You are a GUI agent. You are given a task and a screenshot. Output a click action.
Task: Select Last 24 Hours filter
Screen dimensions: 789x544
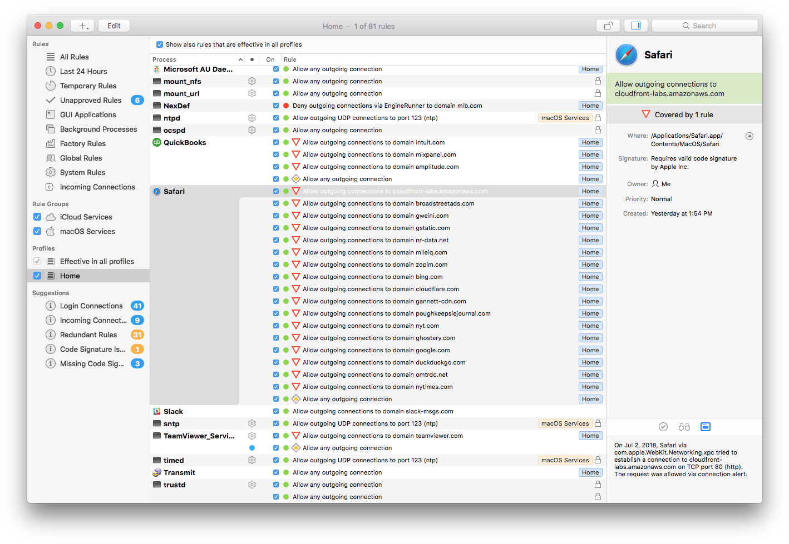(83, 71)
